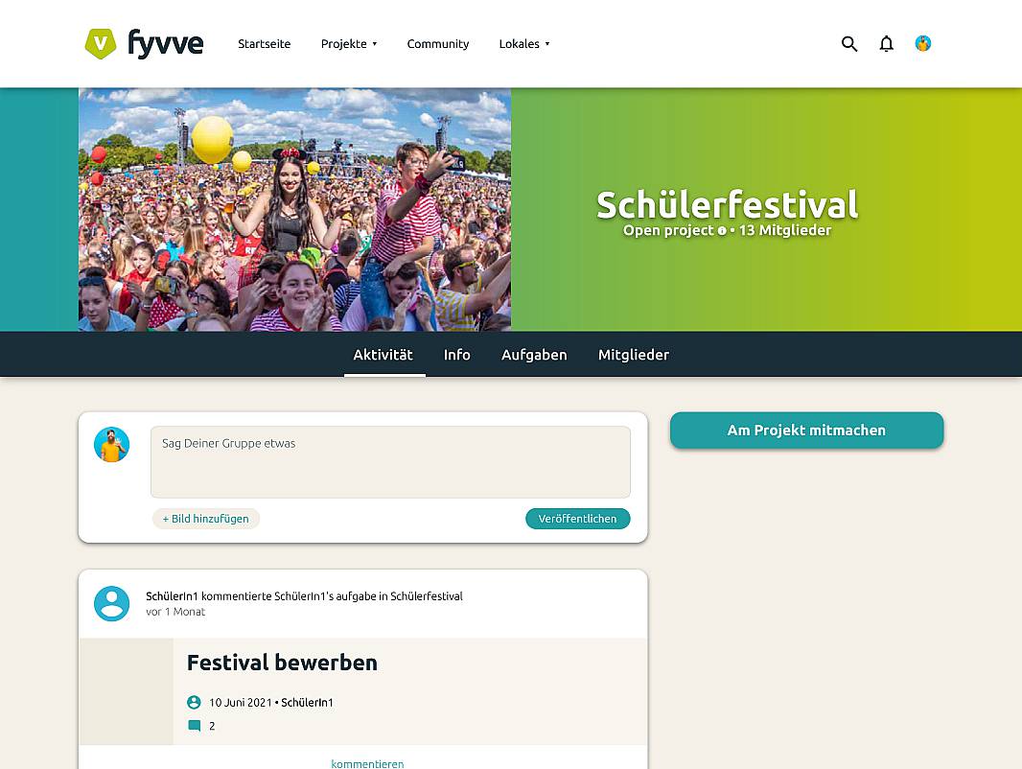
Task: Go to Startseite in navigation
Action: tap(264, 44)
